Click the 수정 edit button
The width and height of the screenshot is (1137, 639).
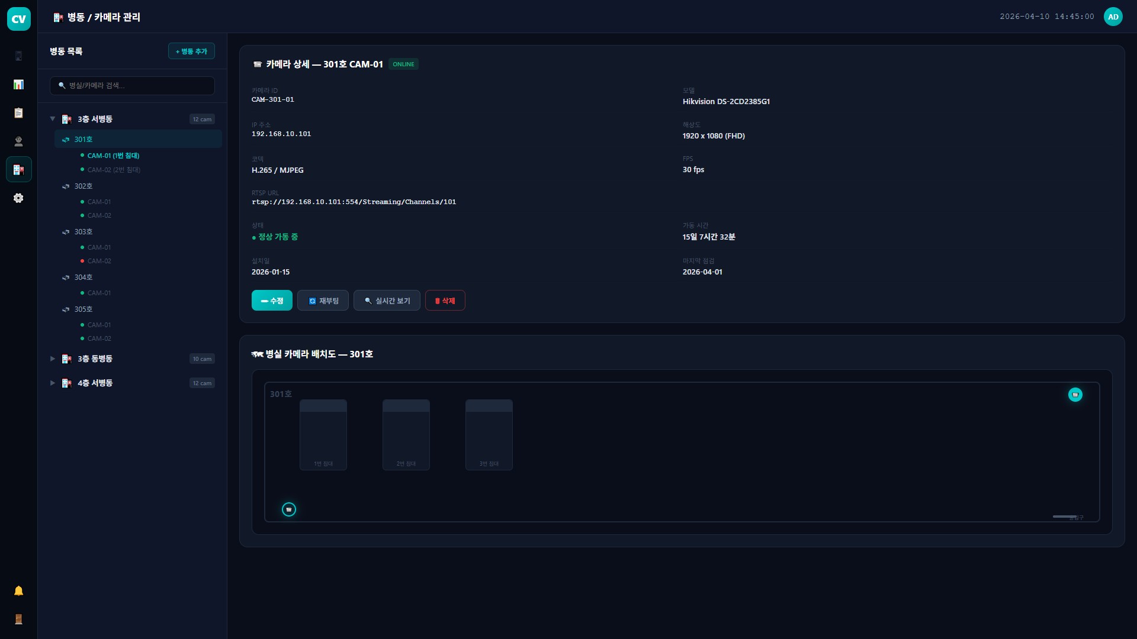tap(272, 301)
